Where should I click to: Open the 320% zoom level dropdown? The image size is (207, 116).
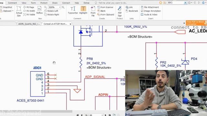tap(60, 7)
